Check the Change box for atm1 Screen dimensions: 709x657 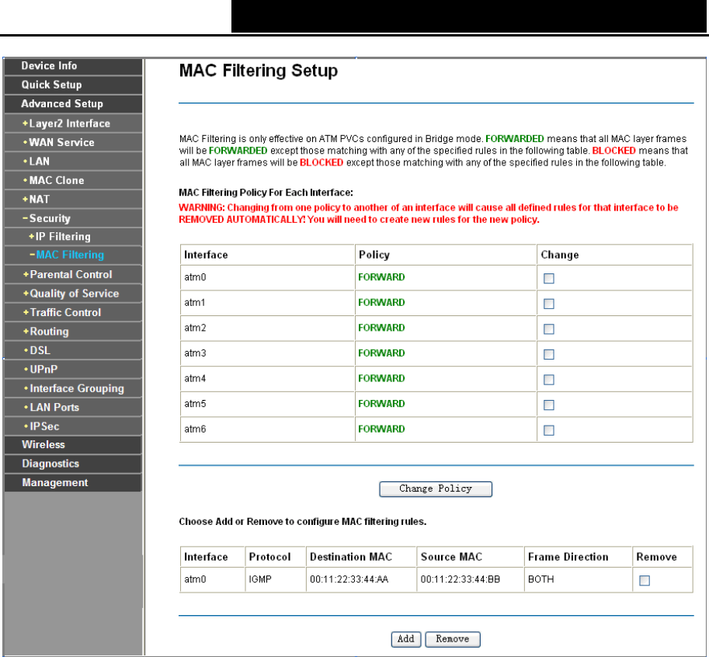click(x=549, y=304)
